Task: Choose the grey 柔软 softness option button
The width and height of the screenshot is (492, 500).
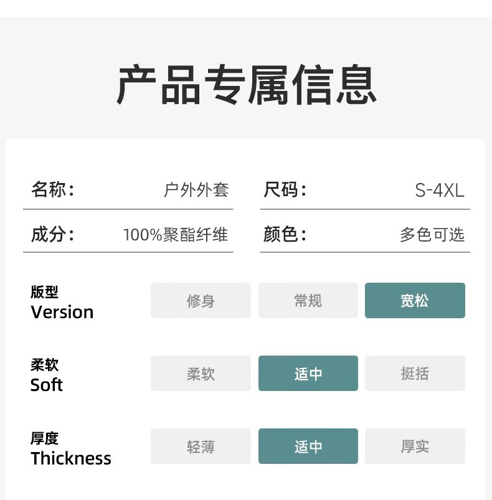Action: point(201,374)
